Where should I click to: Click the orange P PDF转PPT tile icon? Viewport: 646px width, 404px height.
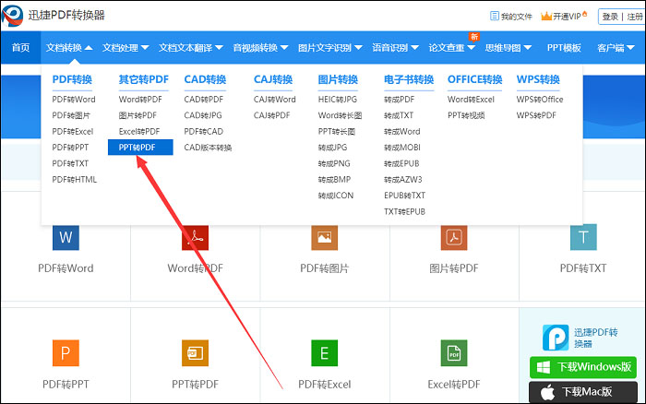tap(66, 353)
